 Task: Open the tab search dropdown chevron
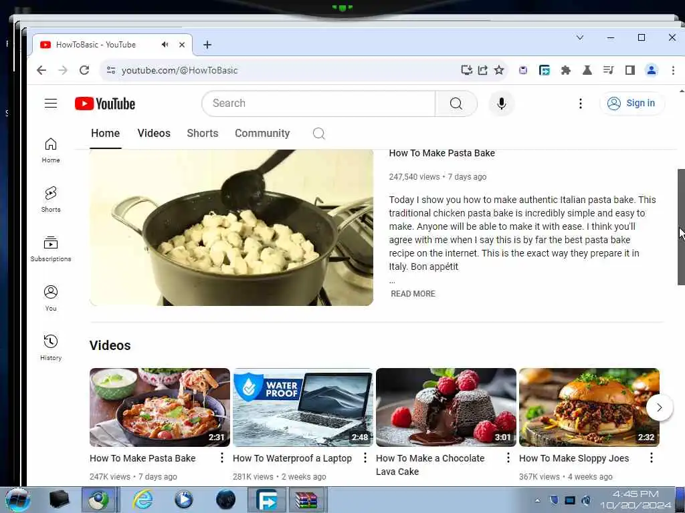click(x=580, y=37)
